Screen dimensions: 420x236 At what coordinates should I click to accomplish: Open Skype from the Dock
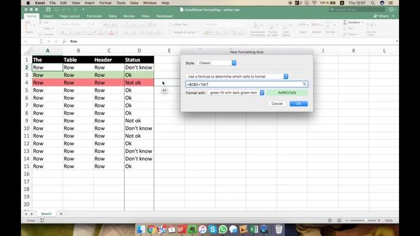(x=213, y=229)
